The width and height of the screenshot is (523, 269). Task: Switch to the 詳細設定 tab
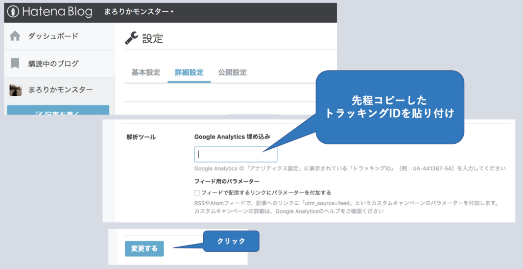tap(189, 72)
